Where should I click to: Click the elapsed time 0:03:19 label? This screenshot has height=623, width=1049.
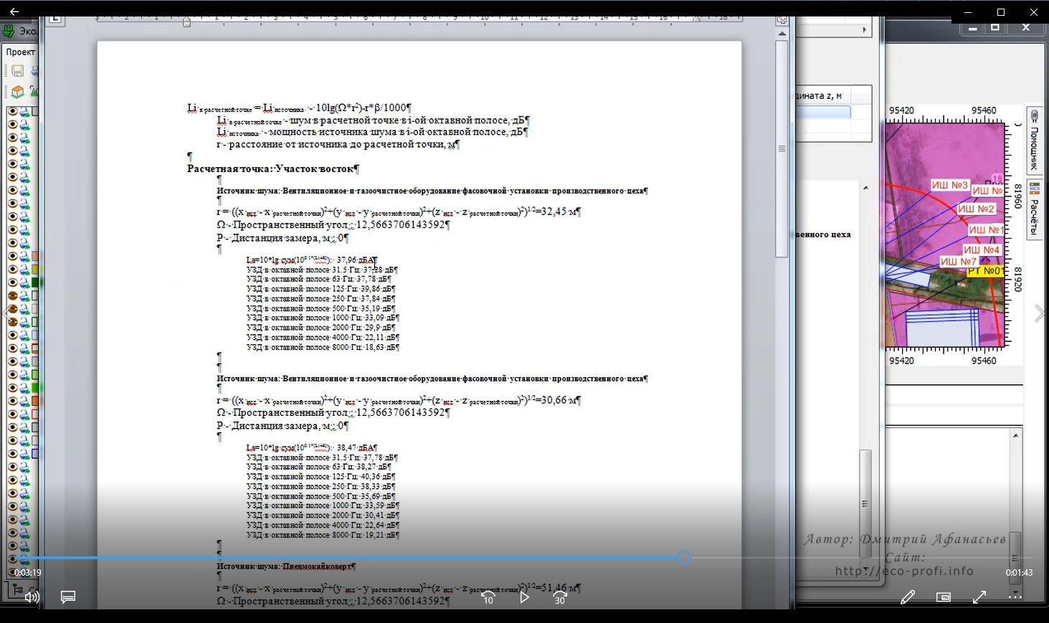[27, 572]
